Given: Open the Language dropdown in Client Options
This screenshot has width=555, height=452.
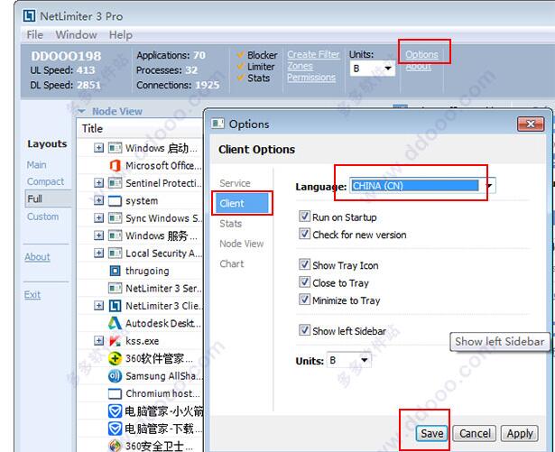Looking at the screenshot, I should point(489,187).
